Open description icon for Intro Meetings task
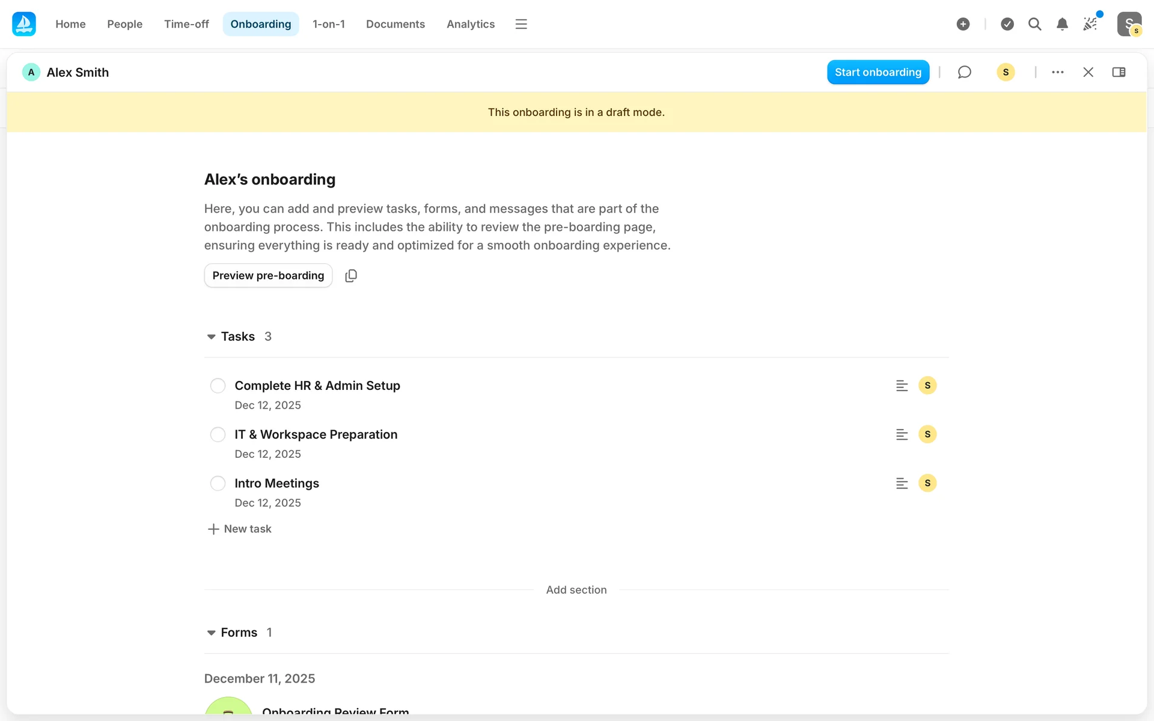1154x721 pixels. [x=902, y=483]
